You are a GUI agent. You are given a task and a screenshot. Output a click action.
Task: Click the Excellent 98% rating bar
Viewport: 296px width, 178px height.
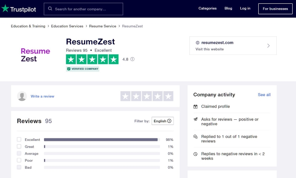click(x=102, y=139)
